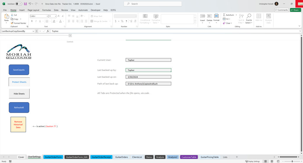
Task: Click Insert Function fx icon
Action: coord(48,31)
